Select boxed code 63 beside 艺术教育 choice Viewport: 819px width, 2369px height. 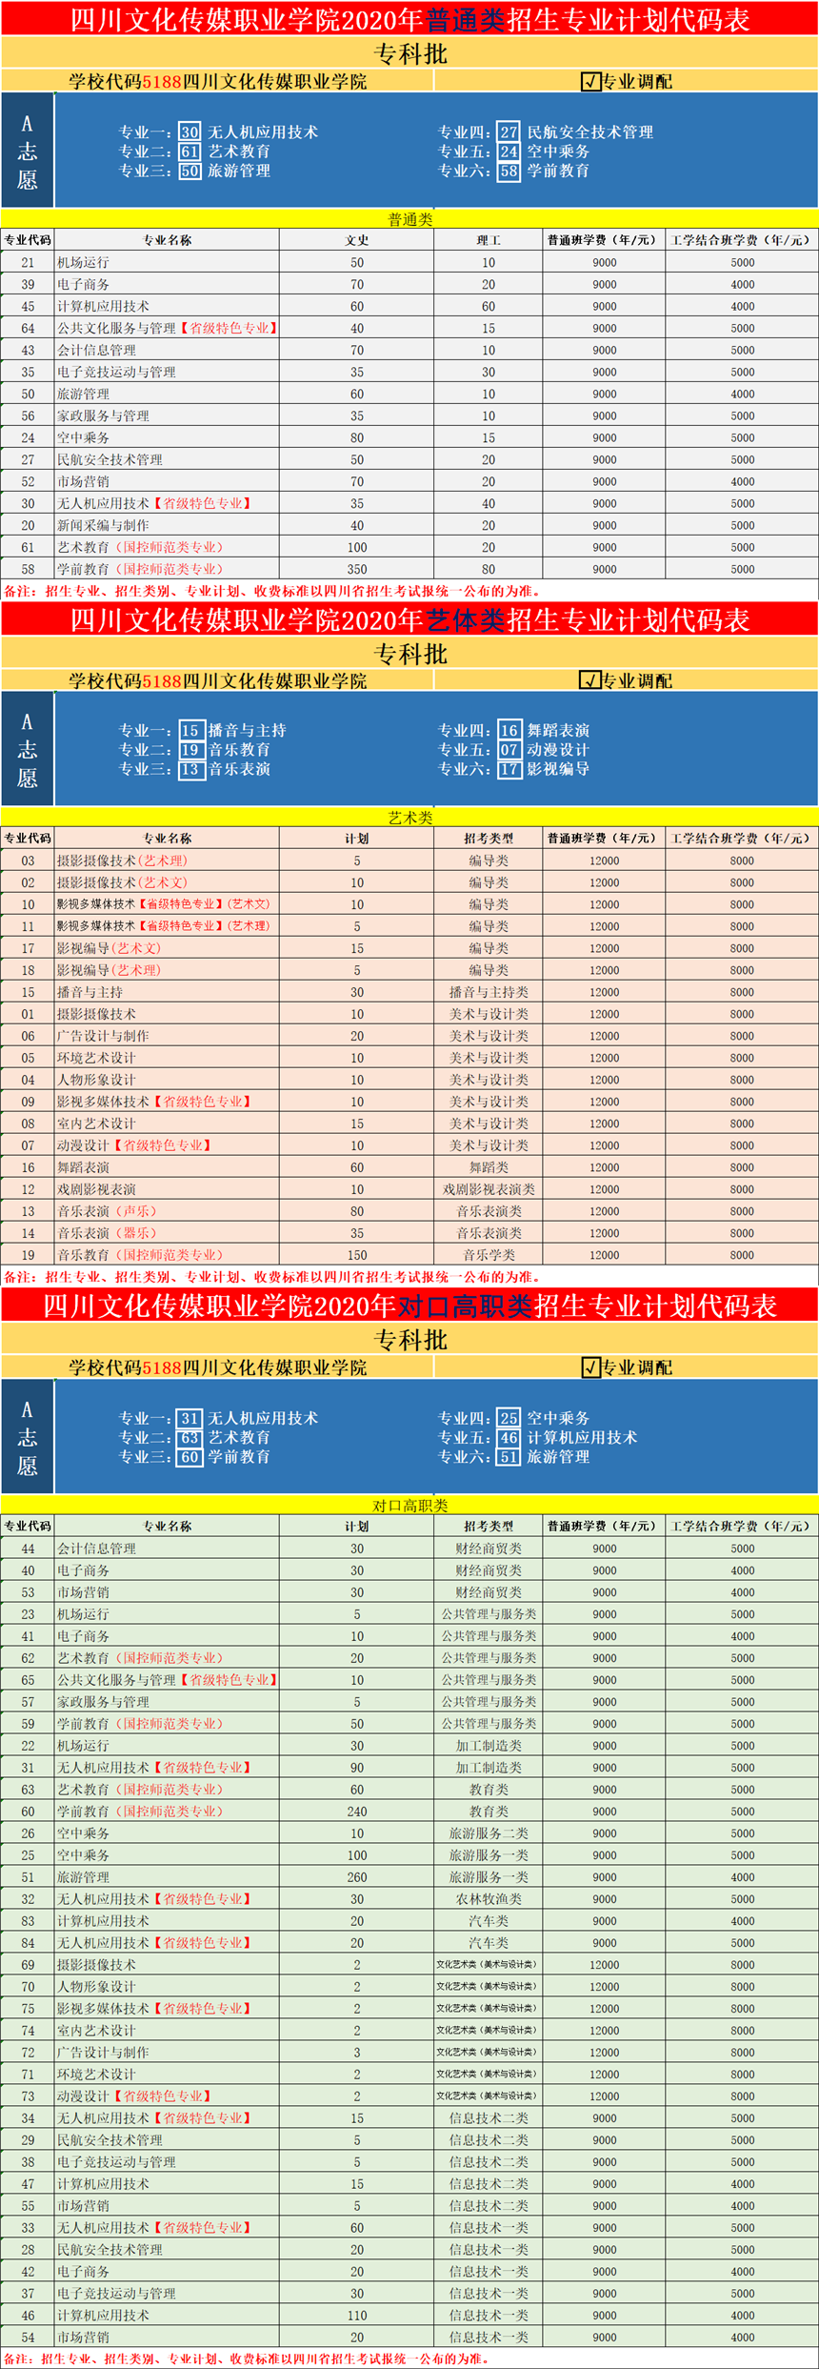pyautogui.click(x=190, y=1437)
